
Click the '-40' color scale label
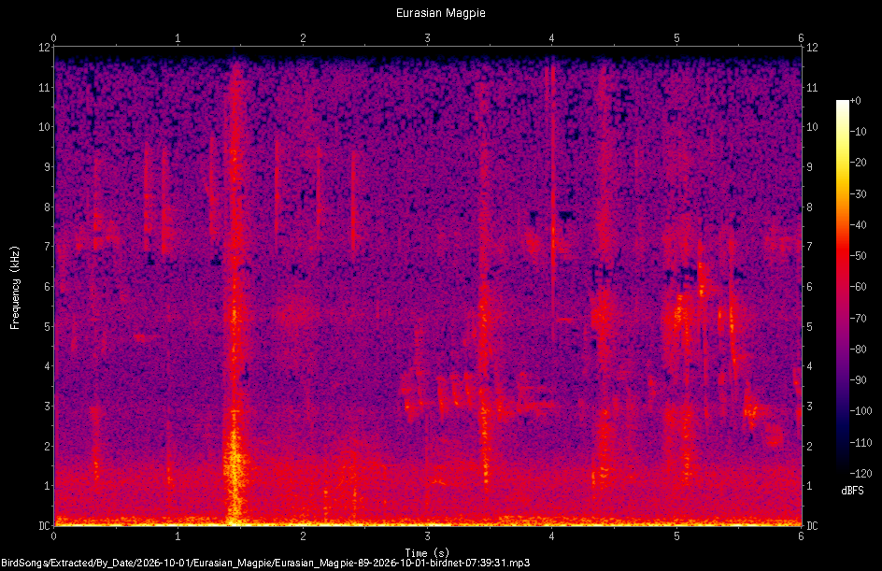[858, 225]
